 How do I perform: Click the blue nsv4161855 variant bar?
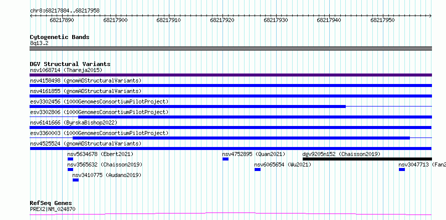click(x=231, y=96)
